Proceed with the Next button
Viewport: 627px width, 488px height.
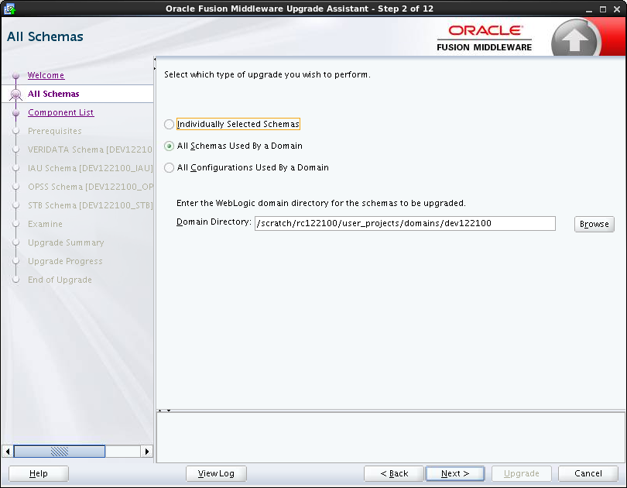pos(455,473)
